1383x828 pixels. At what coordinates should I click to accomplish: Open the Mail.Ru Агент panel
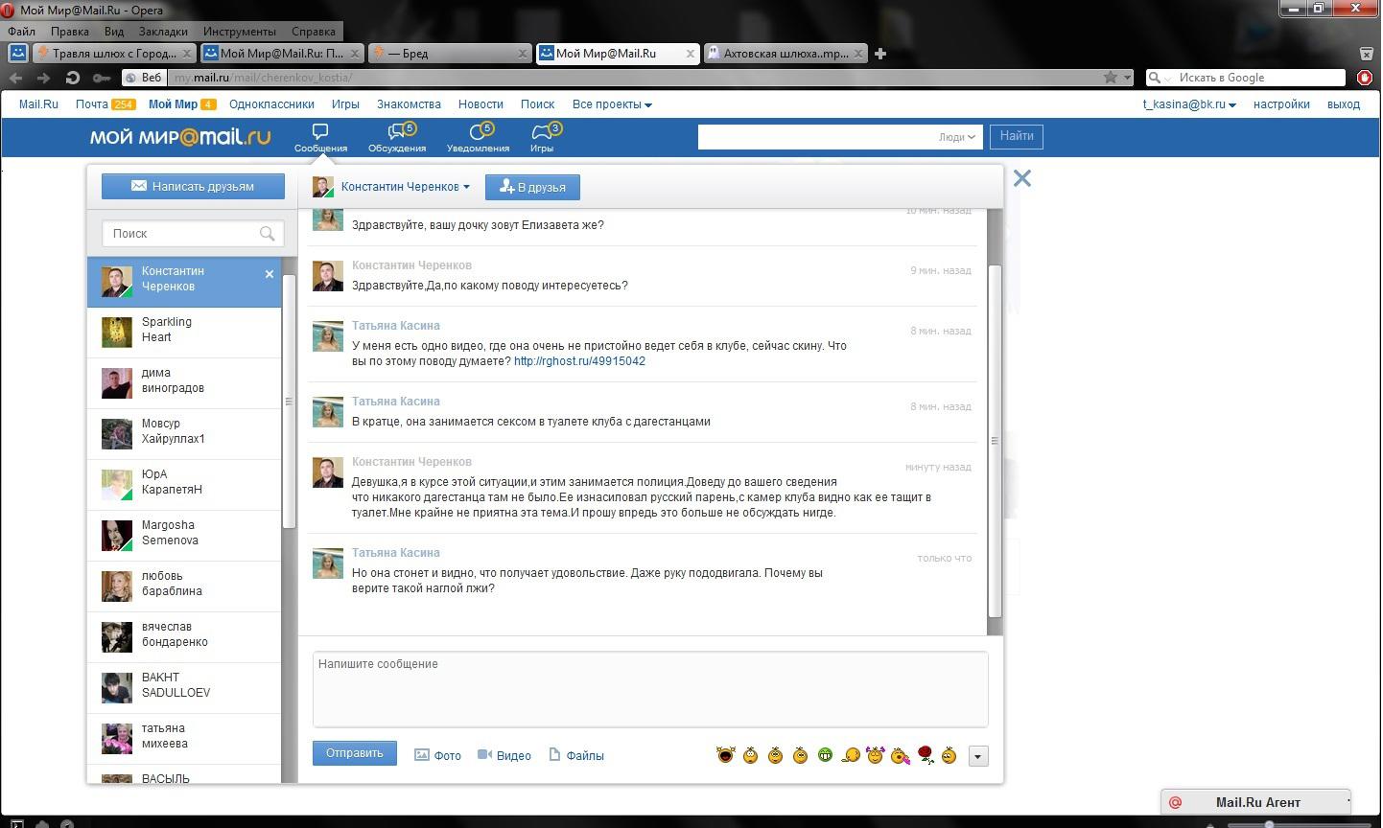pyautogui.click(x=1256, y=802)
